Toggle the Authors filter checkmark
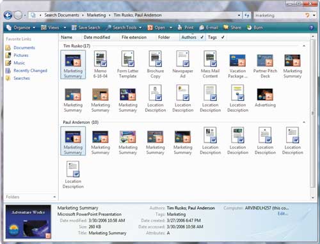This screenshot has width=320, height=244. click(x=202, y=37)
